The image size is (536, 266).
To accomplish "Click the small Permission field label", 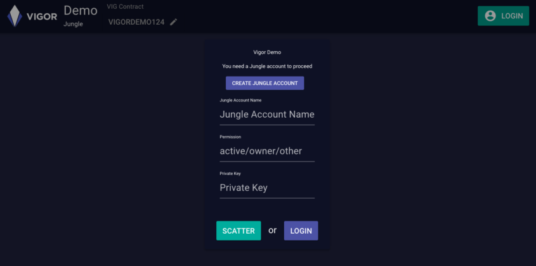I will click(x=230, y=137).
